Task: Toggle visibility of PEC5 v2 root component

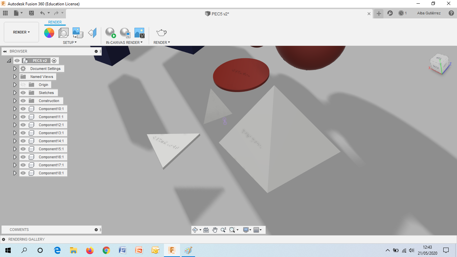Action: click(17, 61)
